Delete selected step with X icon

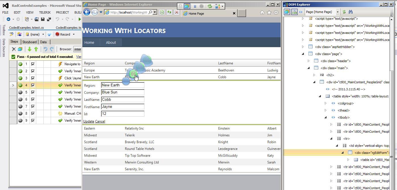point(14,49)
